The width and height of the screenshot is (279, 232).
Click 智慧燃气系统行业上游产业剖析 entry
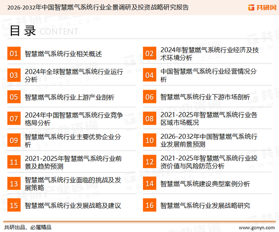(70, 97)
